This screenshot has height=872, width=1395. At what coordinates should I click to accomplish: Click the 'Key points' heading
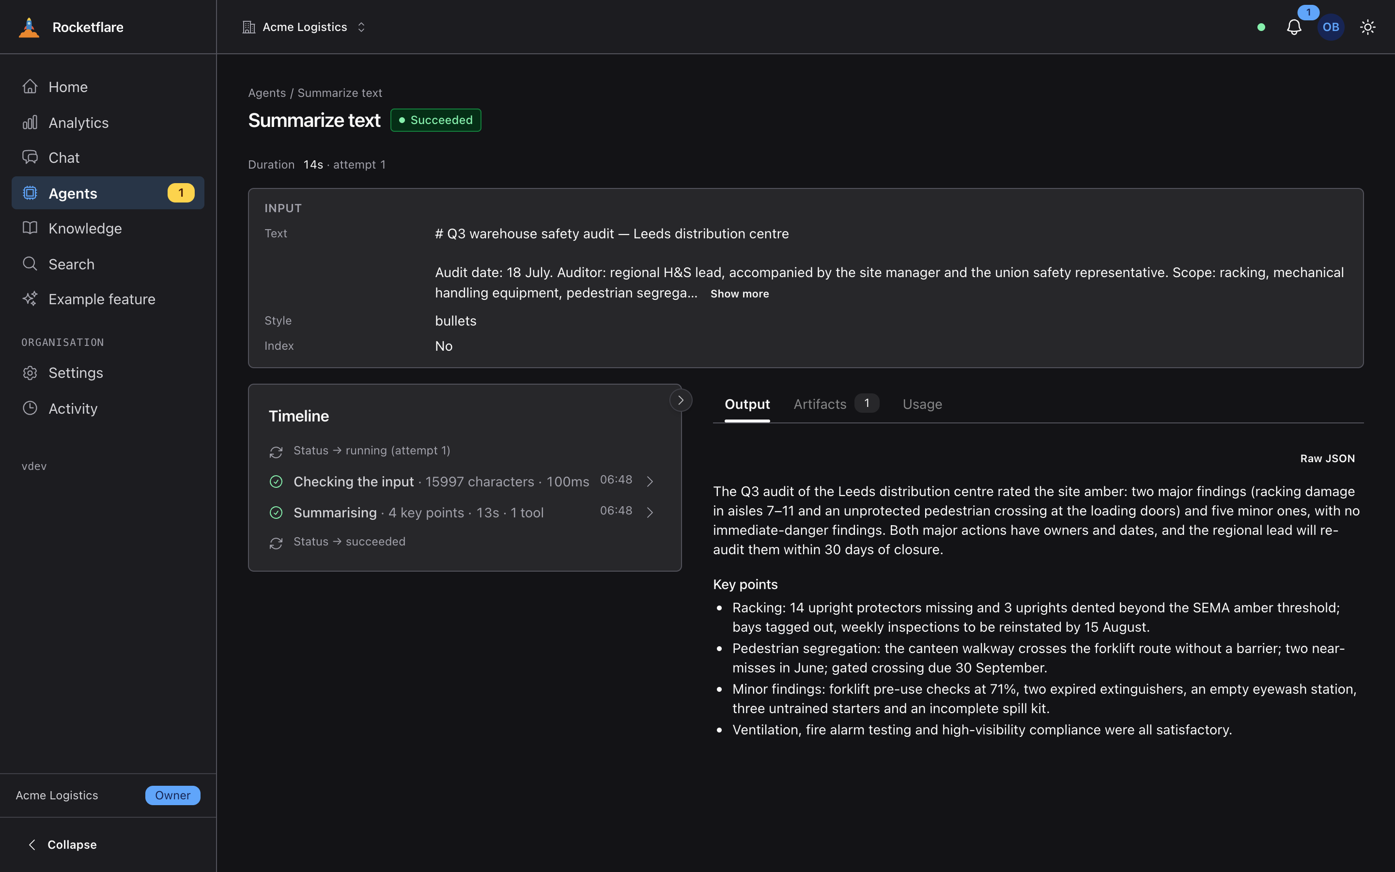pyautogui.click(x=745, y=584)
